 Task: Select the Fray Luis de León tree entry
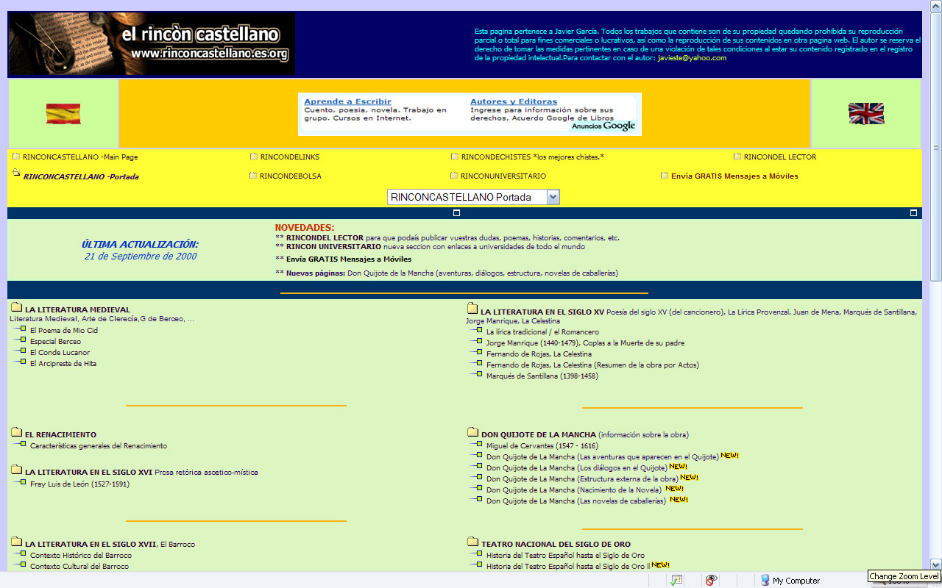point(79,484)
